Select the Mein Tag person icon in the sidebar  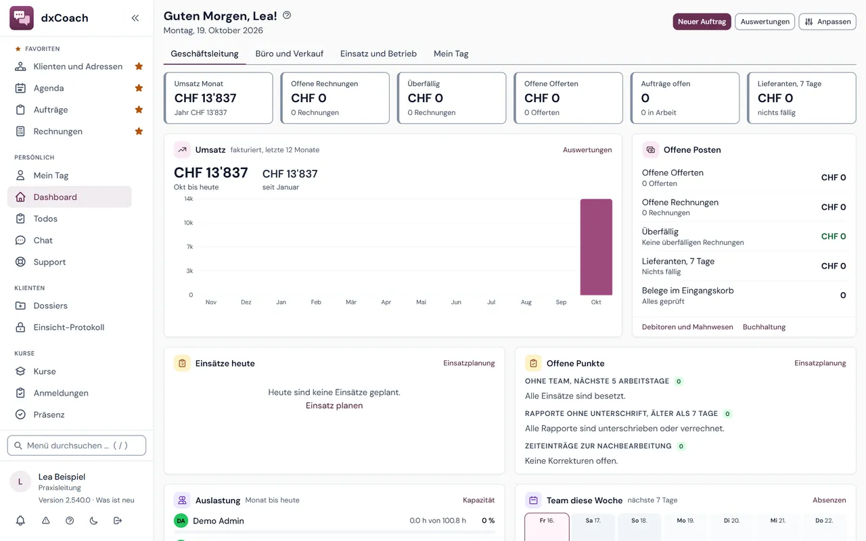(20, 175)
